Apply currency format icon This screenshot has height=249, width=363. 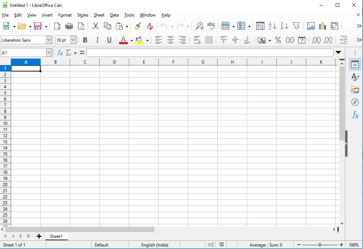click(262, 40)
